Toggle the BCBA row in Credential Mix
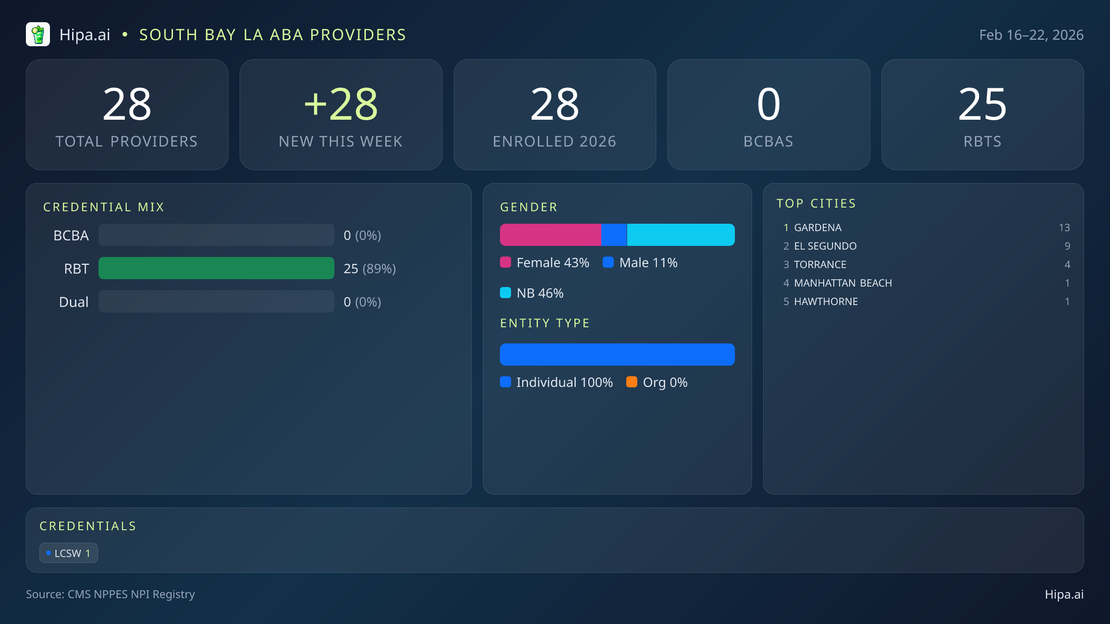Viewport: 1110px width, 624px height. click(x=216, y=235)
